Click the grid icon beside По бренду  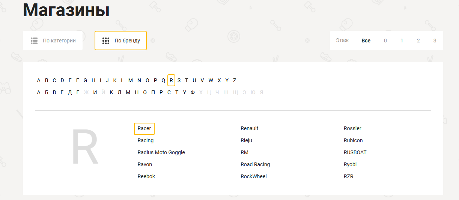click(x=106, y=41)
